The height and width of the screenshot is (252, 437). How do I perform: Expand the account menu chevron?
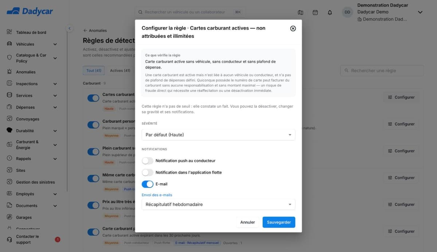click(x=420, y=12)
